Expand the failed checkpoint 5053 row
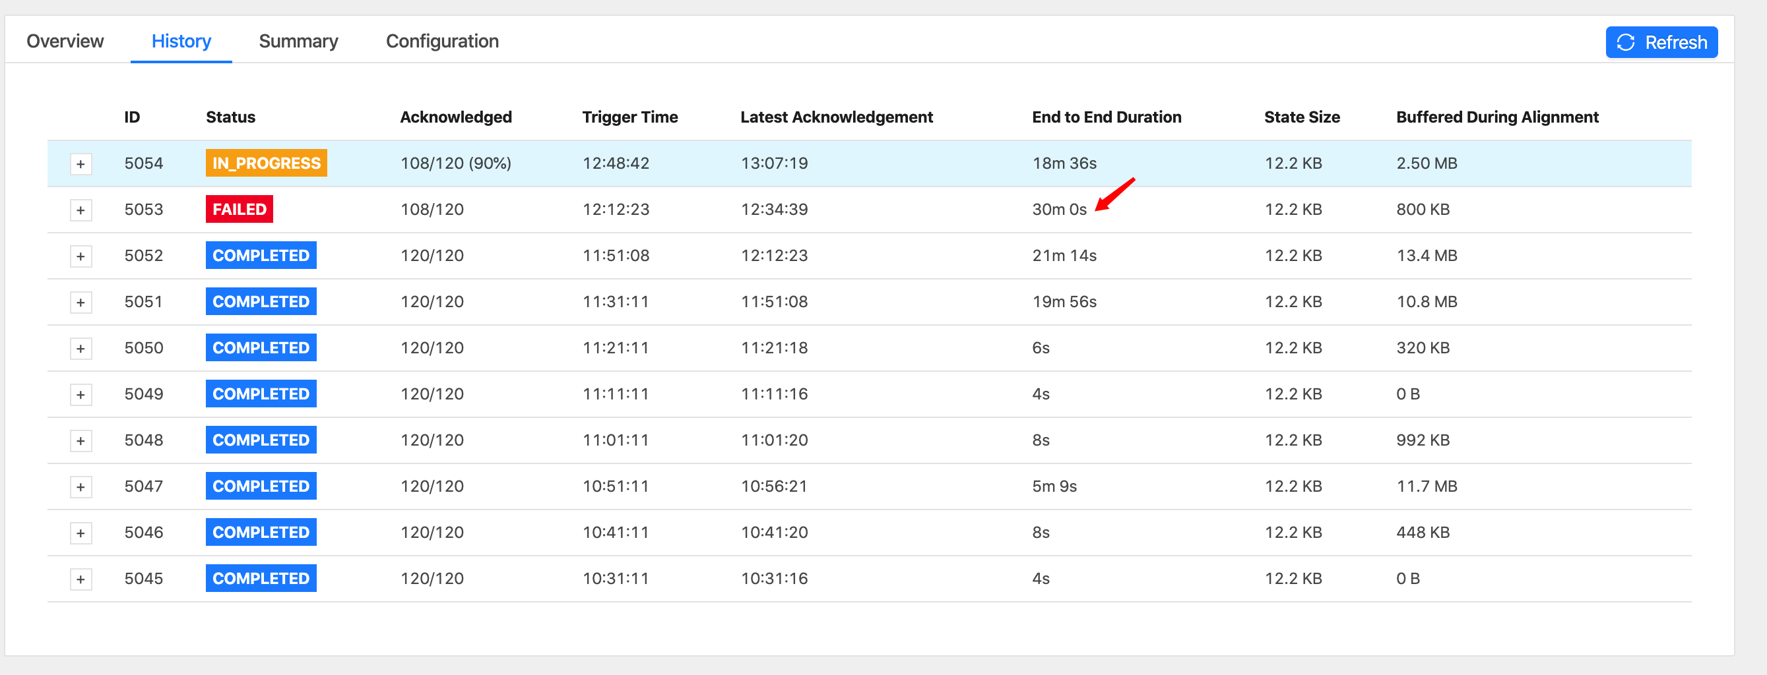1767x675 pixels. [81, 210]
